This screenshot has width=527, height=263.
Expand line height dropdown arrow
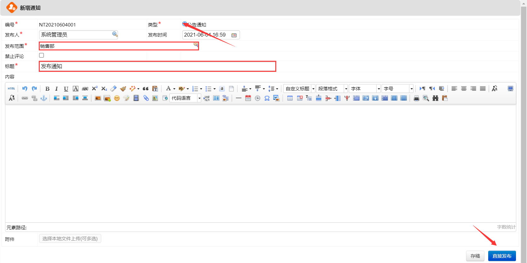tap(277, 89)
